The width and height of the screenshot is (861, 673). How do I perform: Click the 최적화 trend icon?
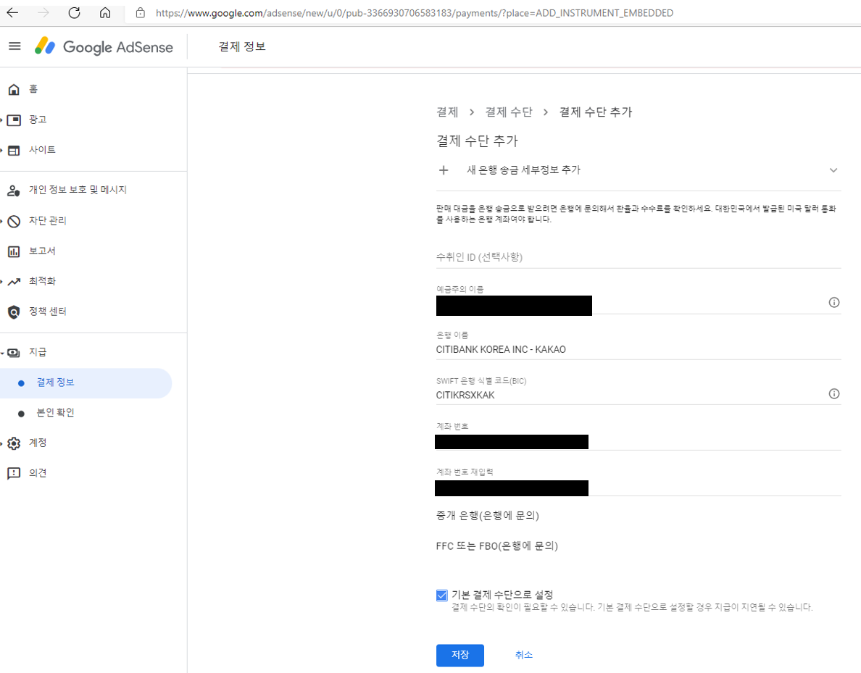click(14, 282)
